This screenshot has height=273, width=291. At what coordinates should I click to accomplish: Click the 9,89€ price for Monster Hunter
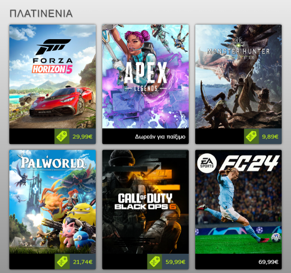(x=270, y=137)
